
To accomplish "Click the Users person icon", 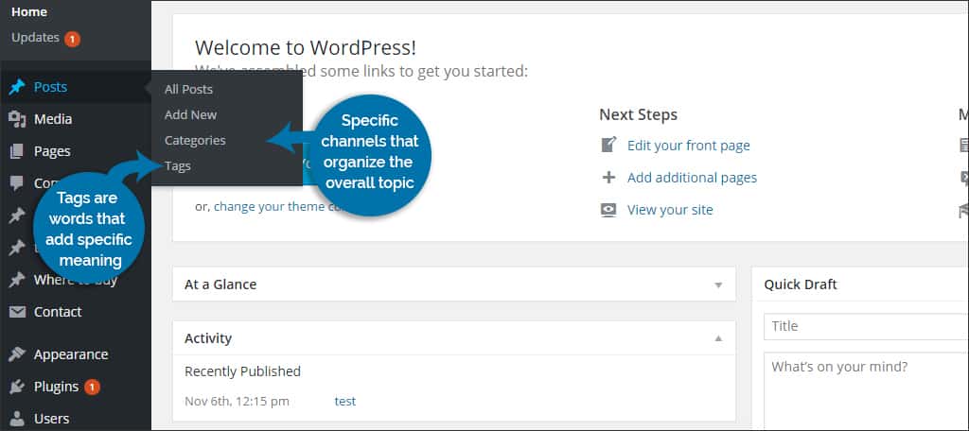I will [x=17, y=419].
